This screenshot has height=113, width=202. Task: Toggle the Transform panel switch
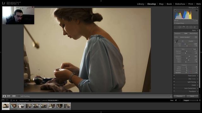[174, 91]
